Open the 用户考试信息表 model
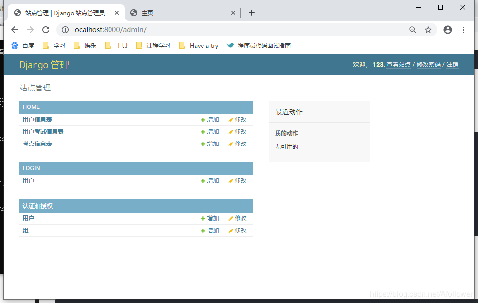This screenshot has width=478, height=303. (x=43, y=132)
